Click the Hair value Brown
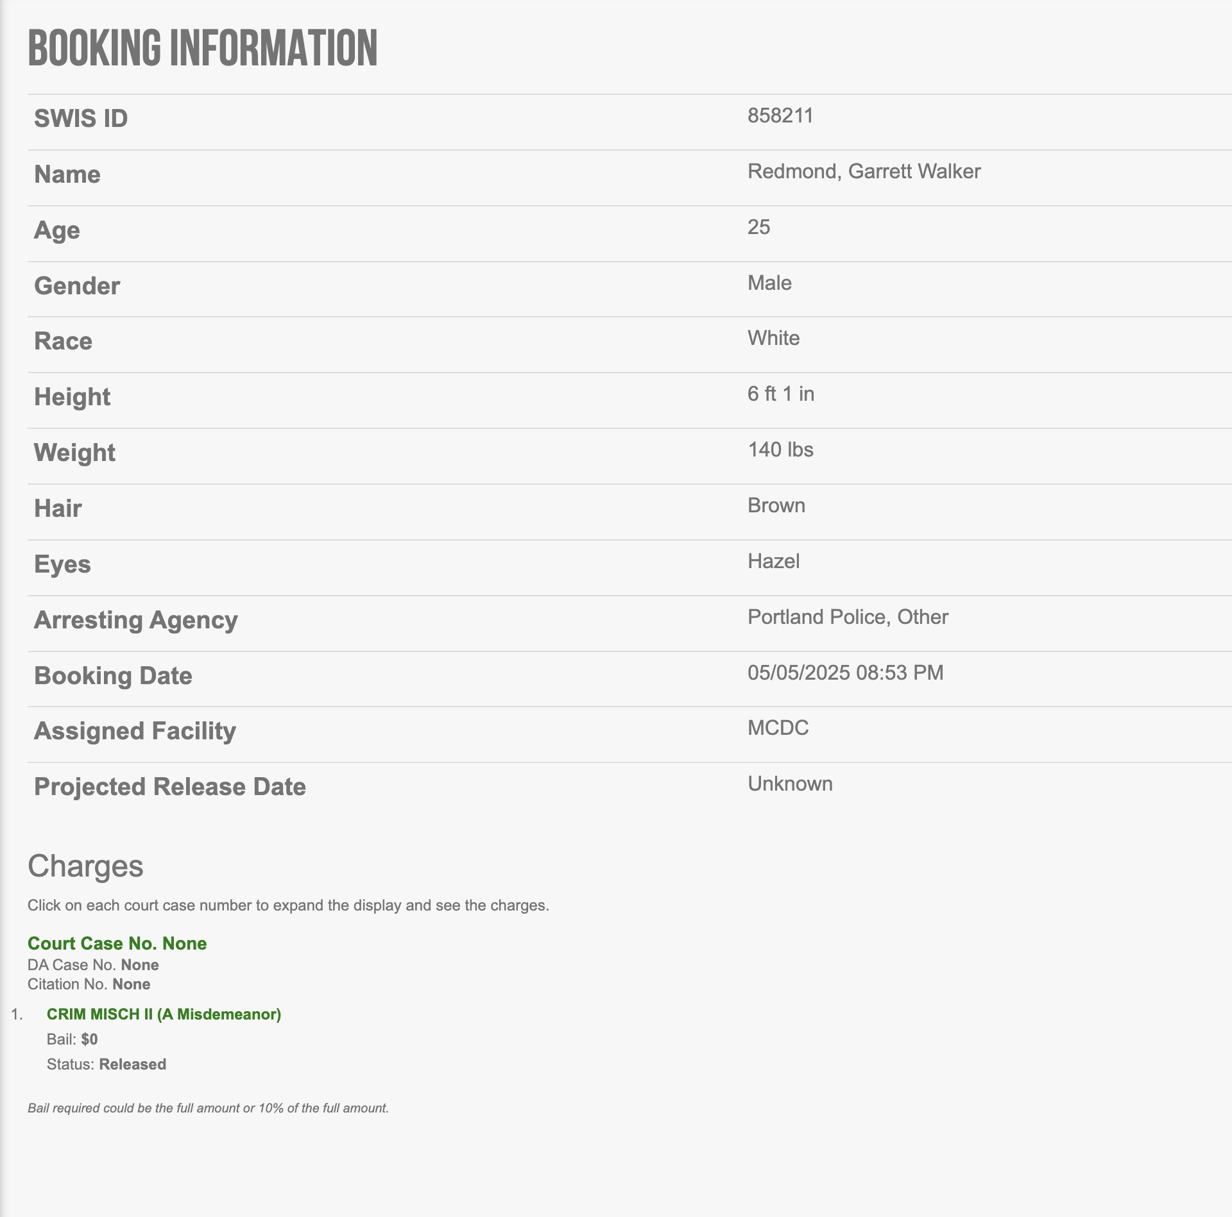This screenshot has height=1217, width=1232. click(776, 505)
